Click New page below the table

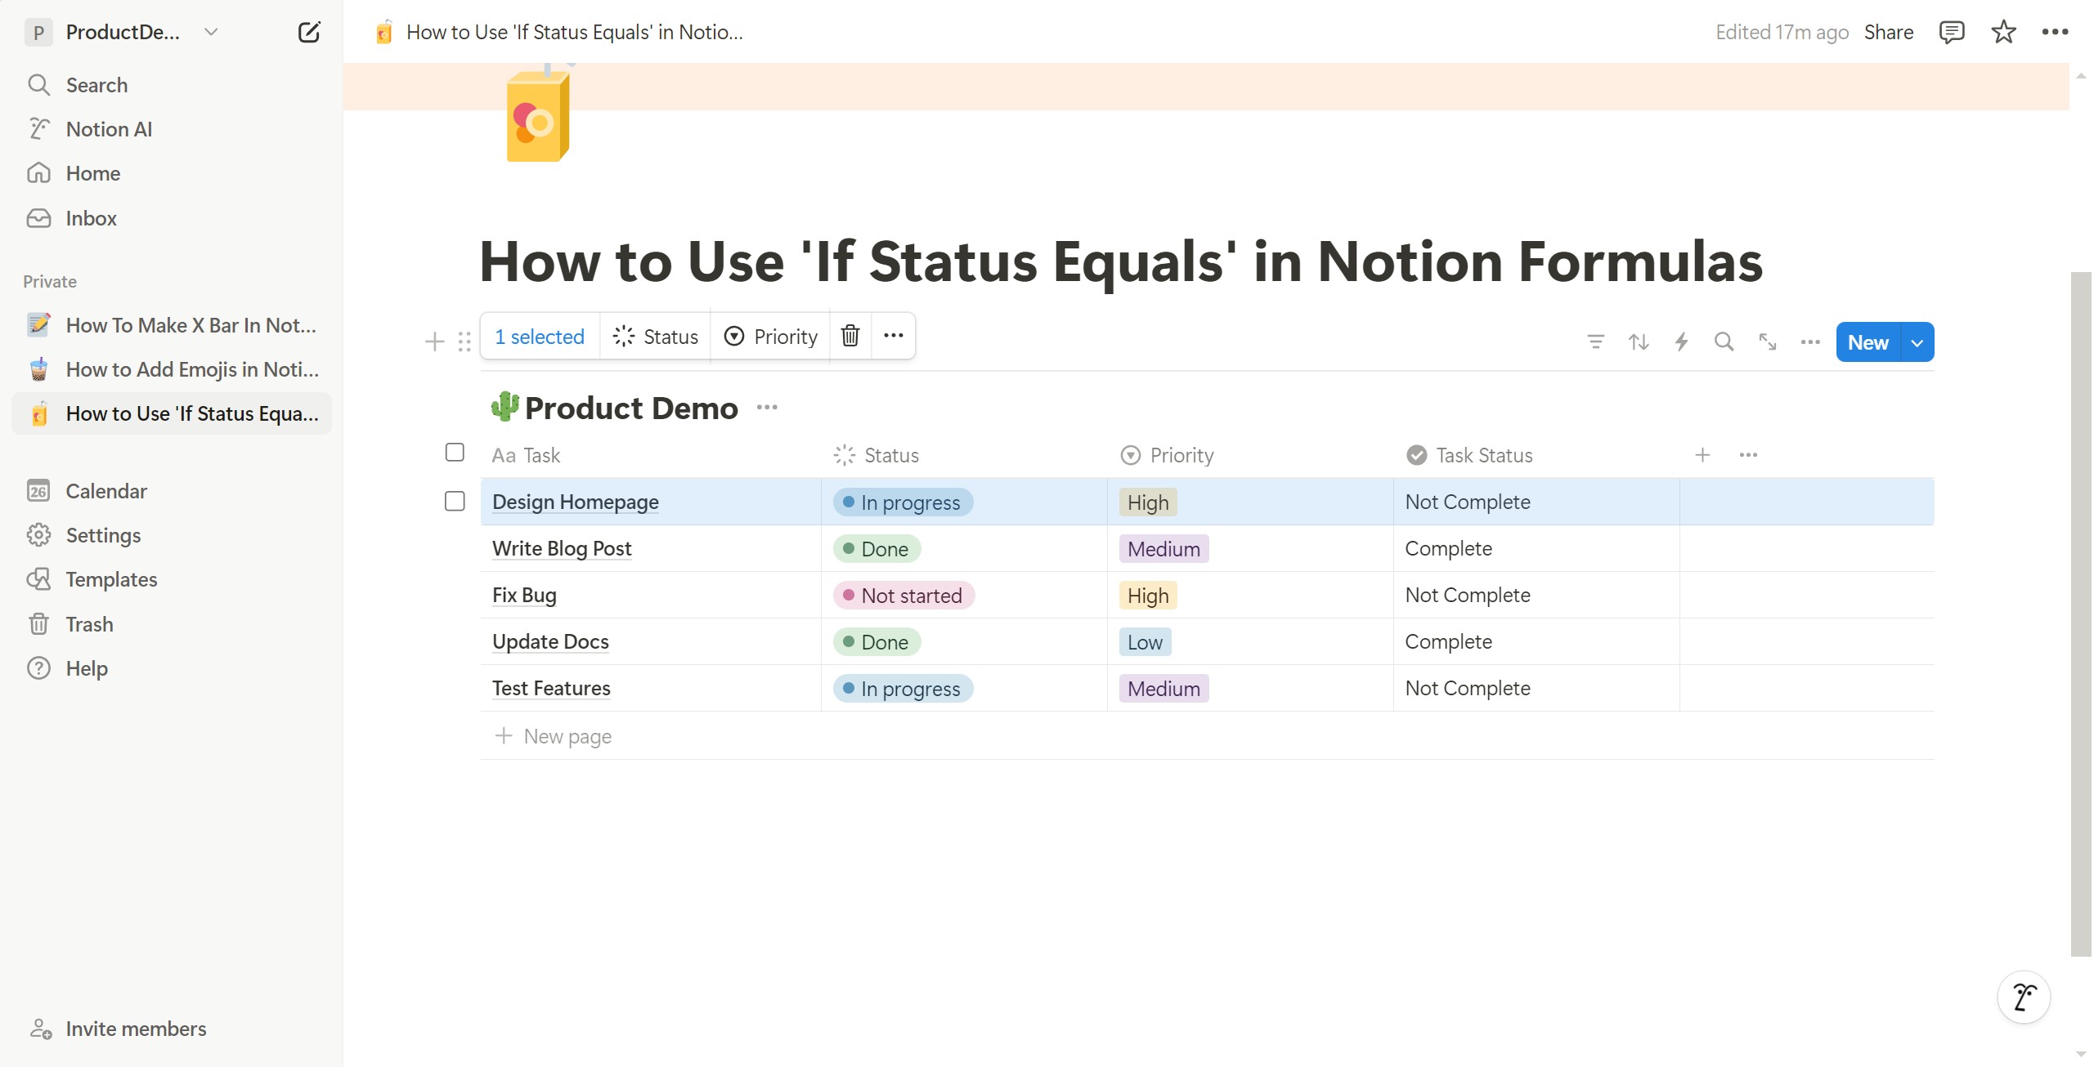[554, 736]
